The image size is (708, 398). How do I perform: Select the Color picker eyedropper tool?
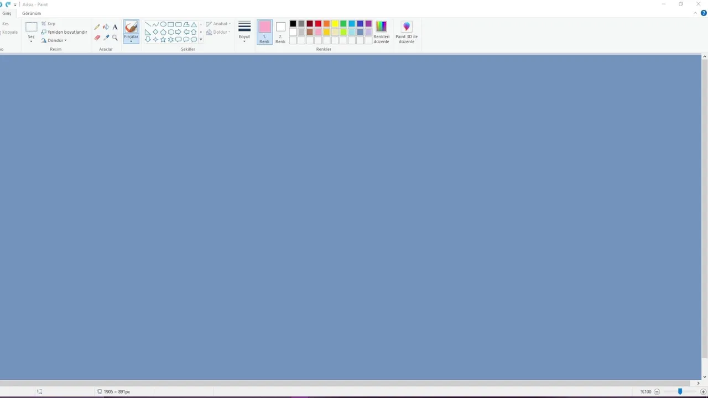106,38
